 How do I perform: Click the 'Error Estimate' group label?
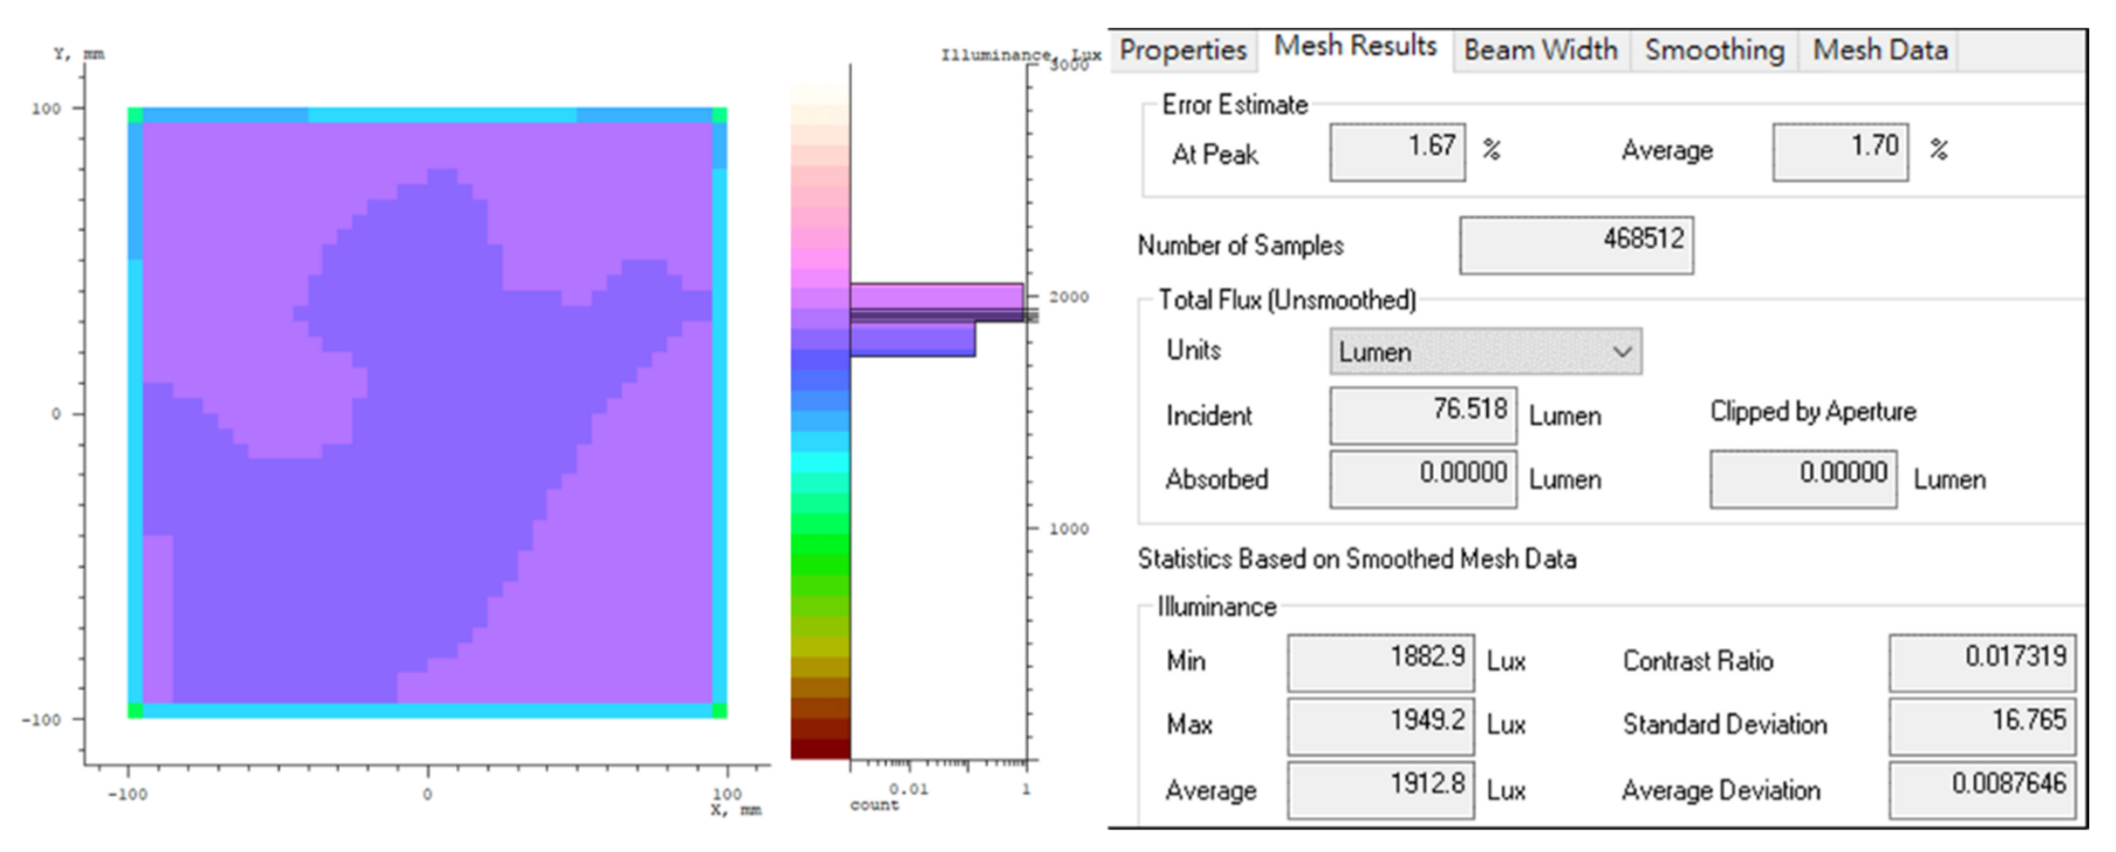click(1234, 105)
